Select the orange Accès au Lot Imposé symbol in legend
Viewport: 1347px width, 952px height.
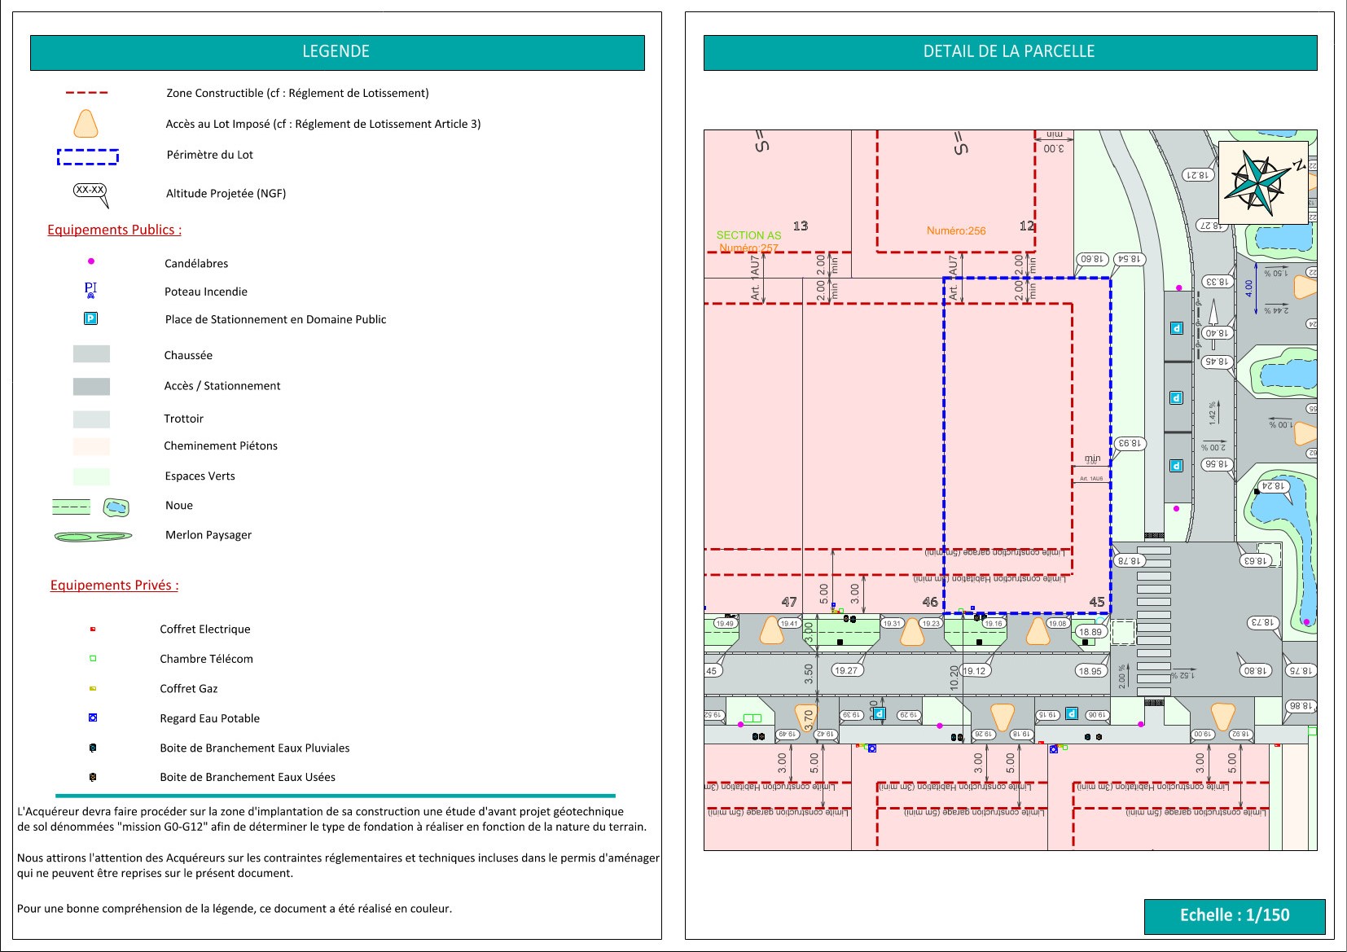pos(86,124)
